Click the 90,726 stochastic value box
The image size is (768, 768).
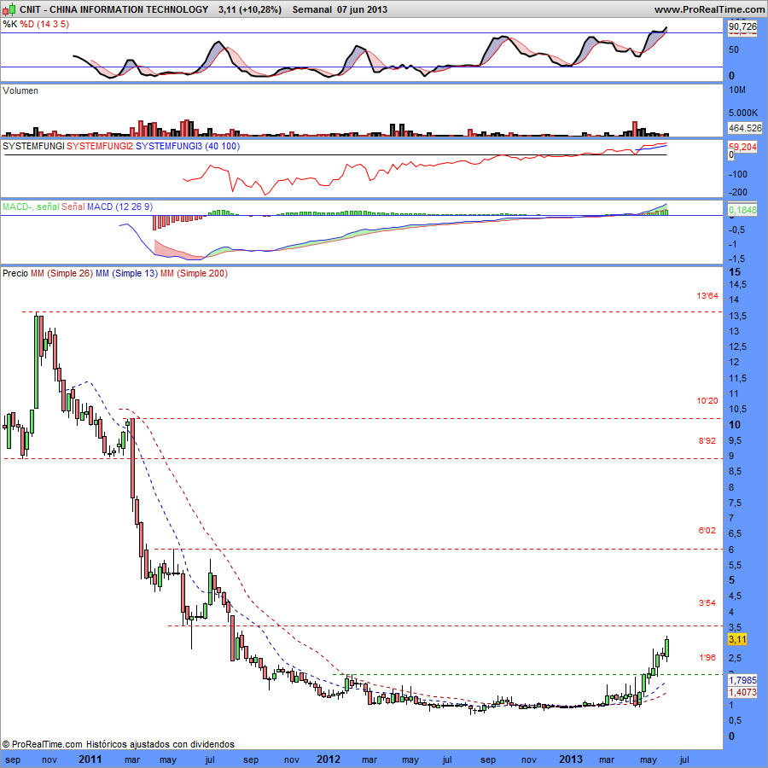coord(742,26)
